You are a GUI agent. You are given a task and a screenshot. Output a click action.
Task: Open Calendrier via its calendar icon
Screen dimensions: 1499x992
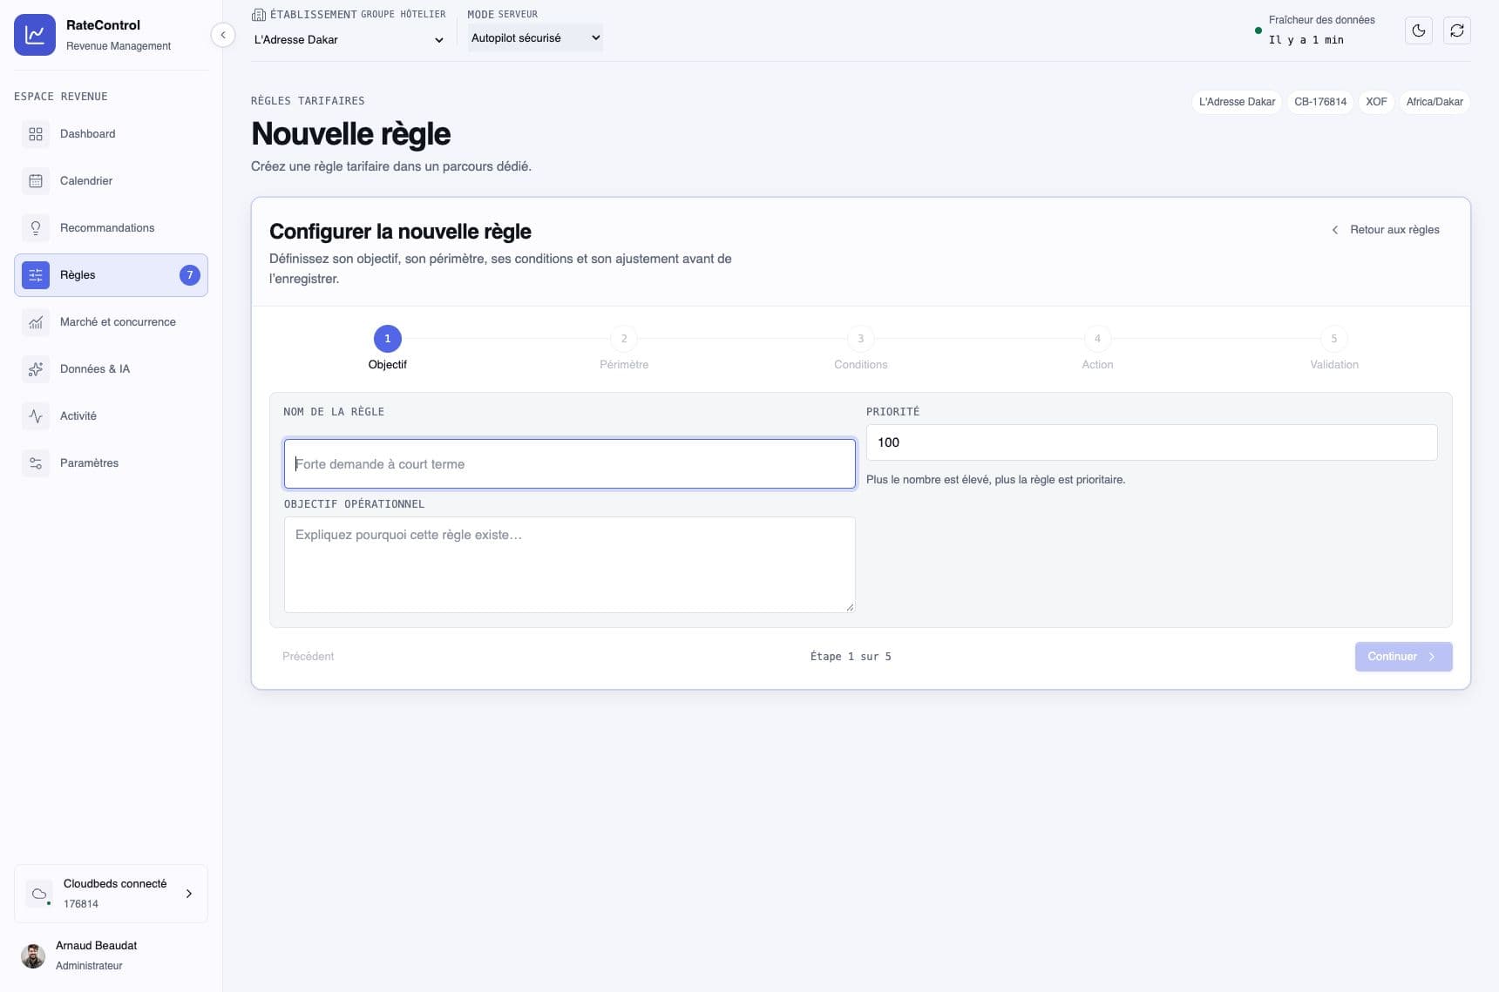coord(36,181)
